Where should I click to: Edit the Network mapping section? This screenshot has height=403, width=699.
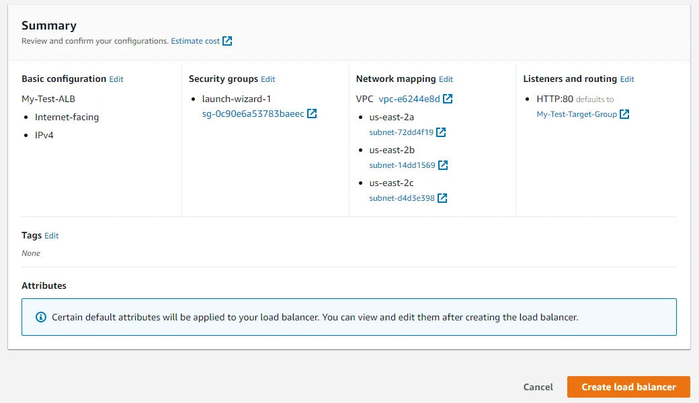446,79
